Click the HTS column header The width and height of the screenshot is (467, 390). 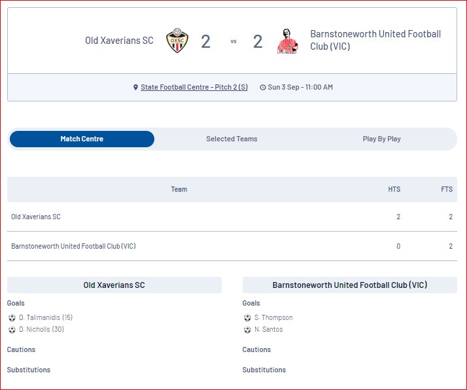(x=394, y=189)
